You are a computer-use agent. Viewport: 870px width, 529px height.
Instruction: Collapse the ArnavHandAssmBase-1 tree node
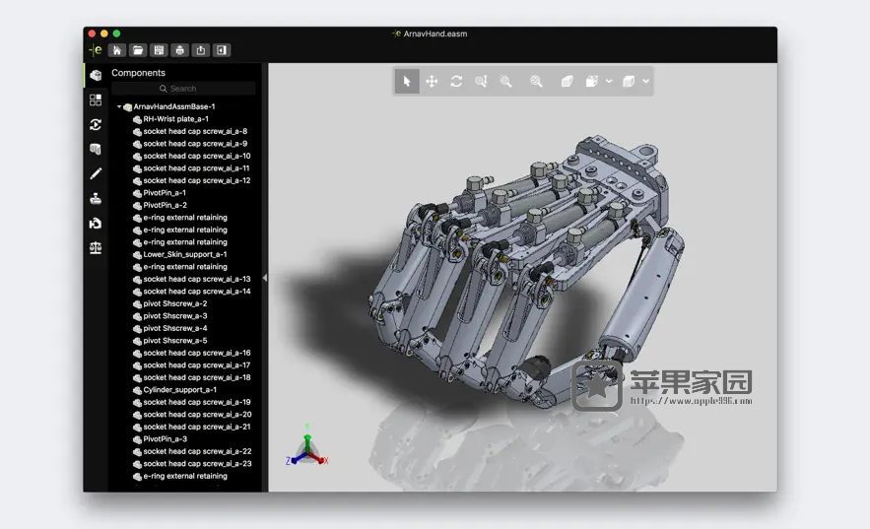coord(119,106)
